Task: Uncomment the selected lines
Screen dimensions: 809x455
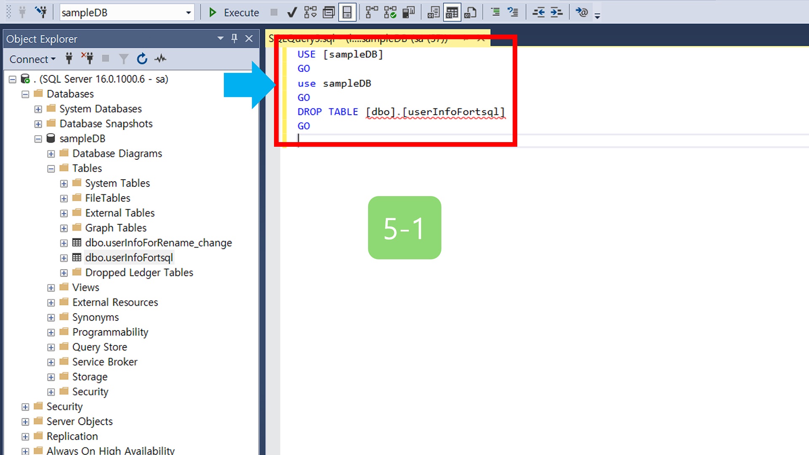Action: 513,12
